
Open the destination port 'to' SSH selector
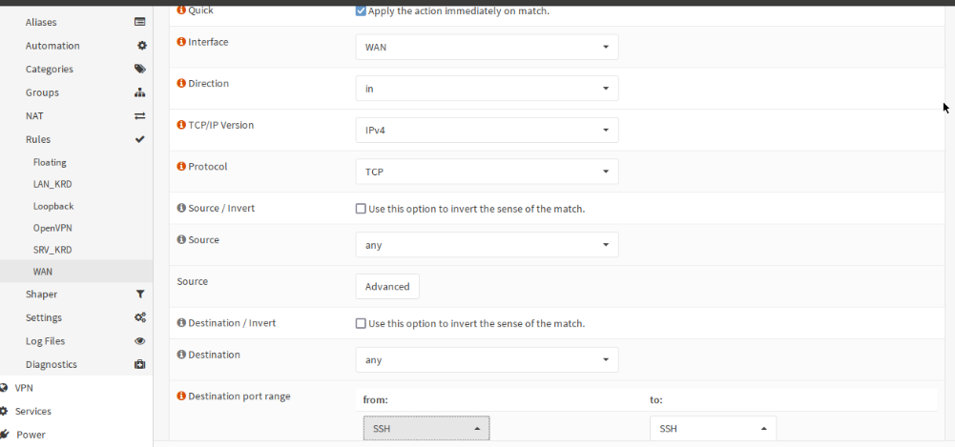(x=713, y=429)
